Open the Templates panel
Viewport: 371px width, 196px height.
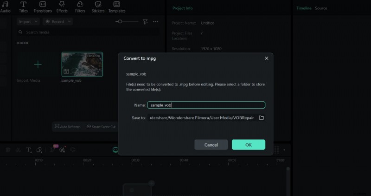[x=116, y=7]
